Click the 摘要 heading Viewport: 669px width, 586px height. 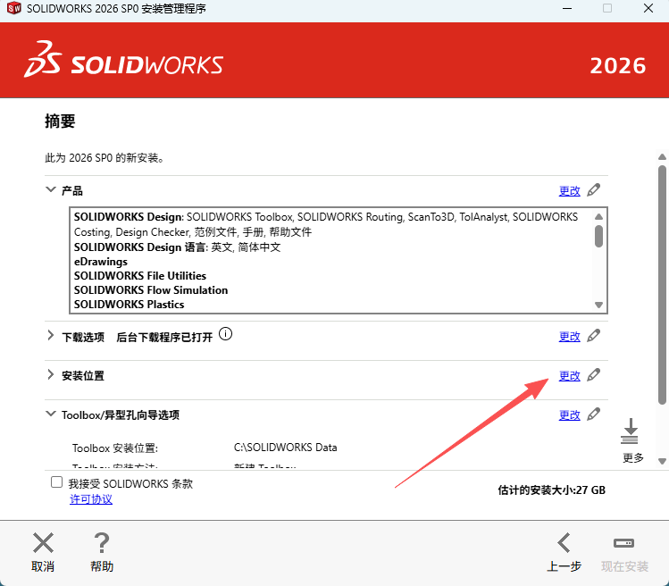(60, 121)
